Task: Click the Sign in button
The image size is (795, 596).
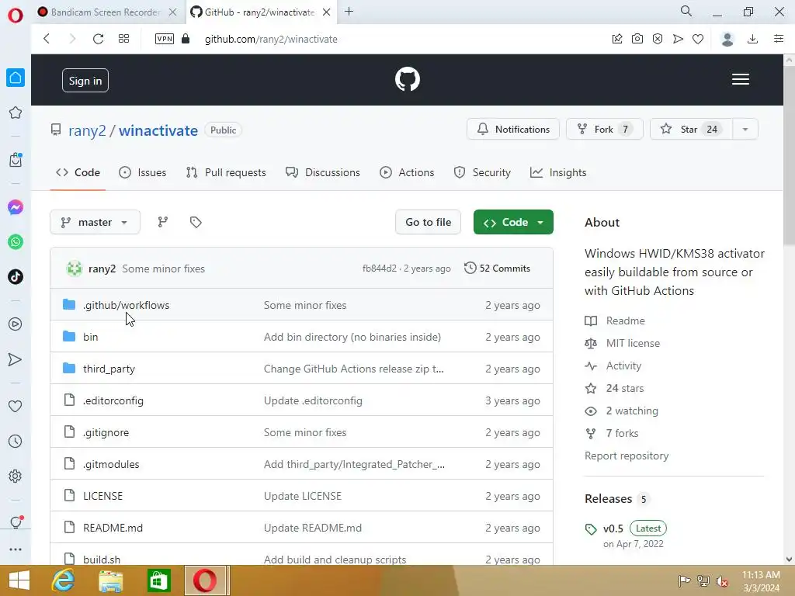Action: [85, 81]
